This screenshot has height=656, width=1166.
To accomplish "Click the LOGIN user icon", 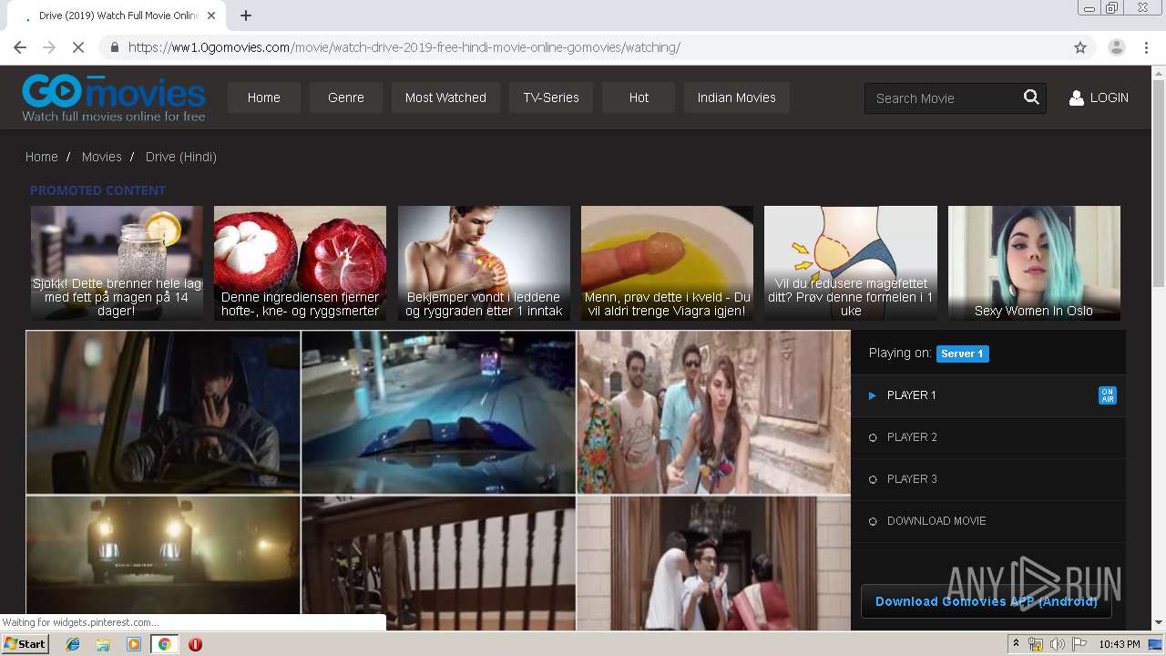I will (x=1076, y=97).
